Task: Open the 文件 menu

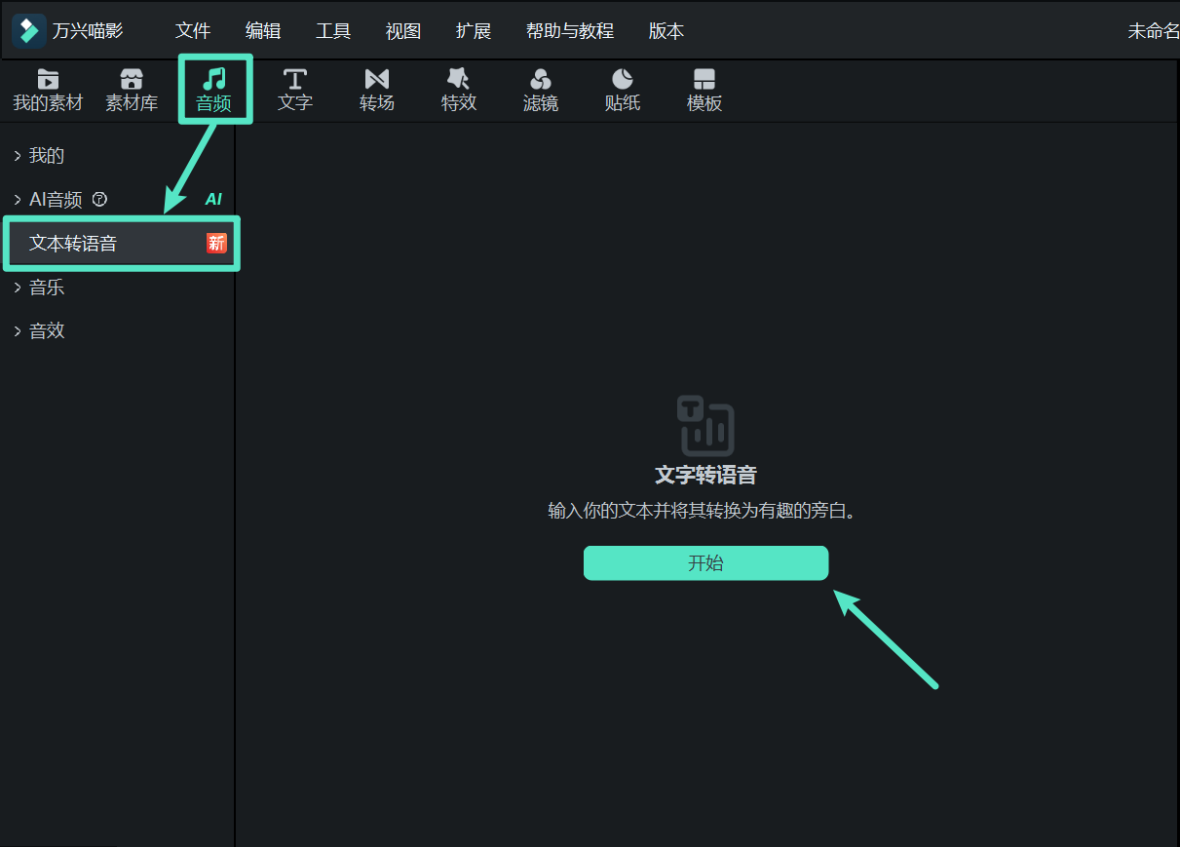Action: pyautogui.click(x=193, y=31)
